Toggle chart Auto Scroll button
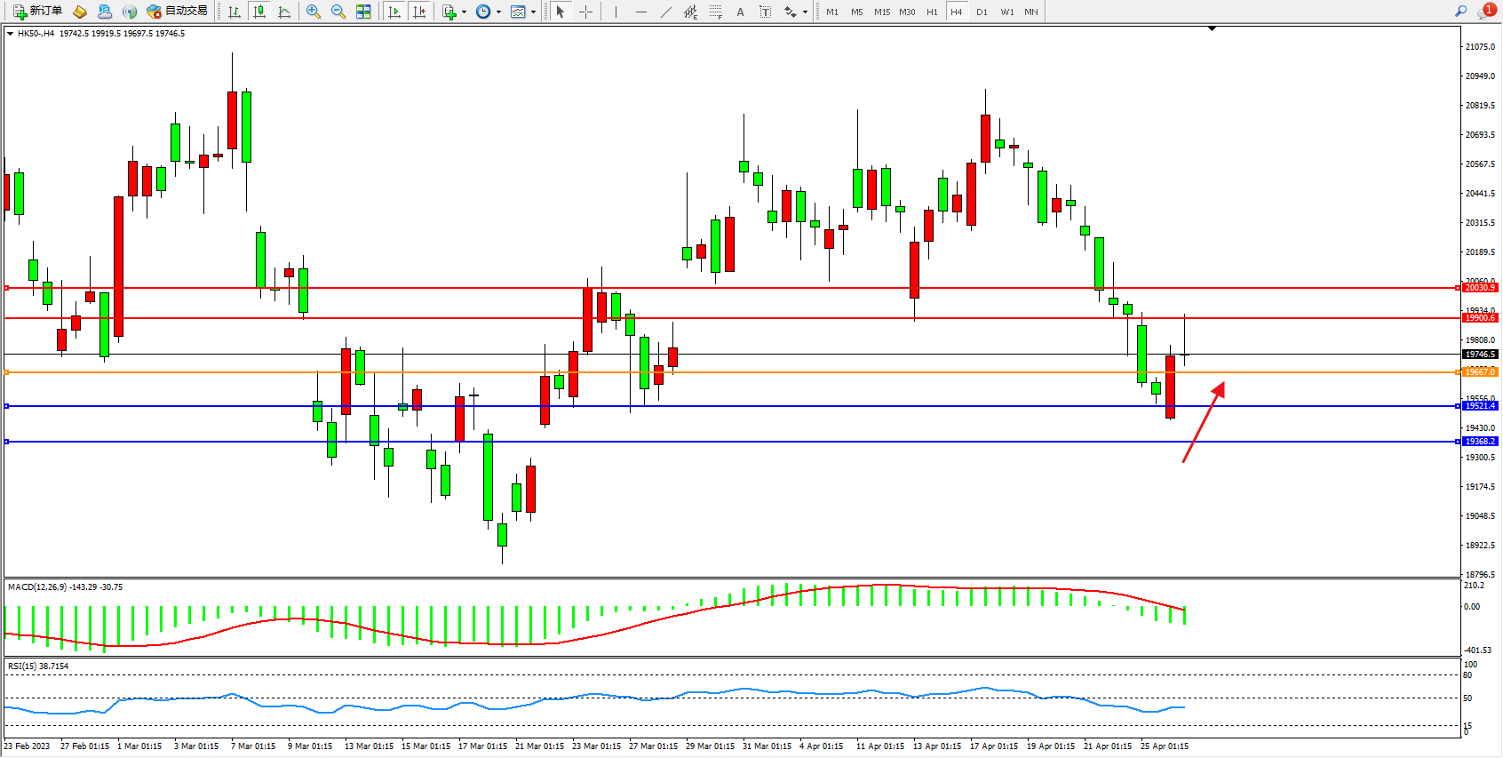The image size is (1503, 758). click(x=394, y=12)
